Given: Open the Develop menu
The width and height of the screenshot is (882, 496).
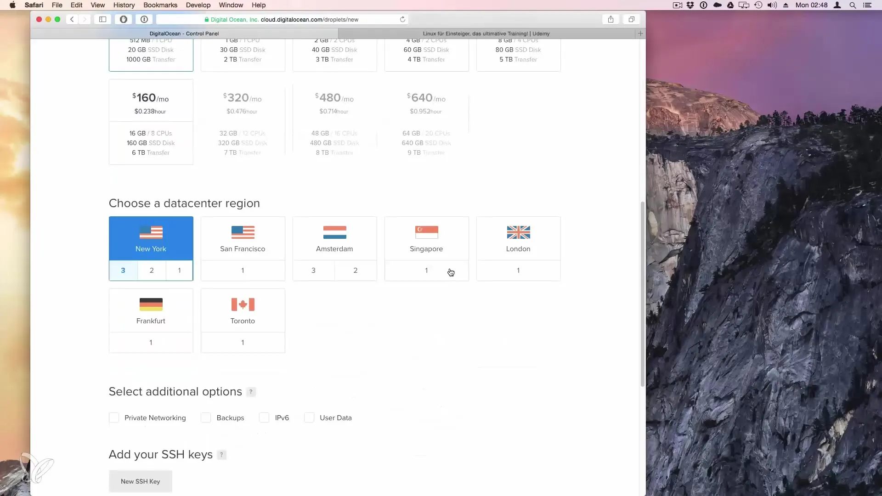Looking at the screenshot, I should point(198,5).
